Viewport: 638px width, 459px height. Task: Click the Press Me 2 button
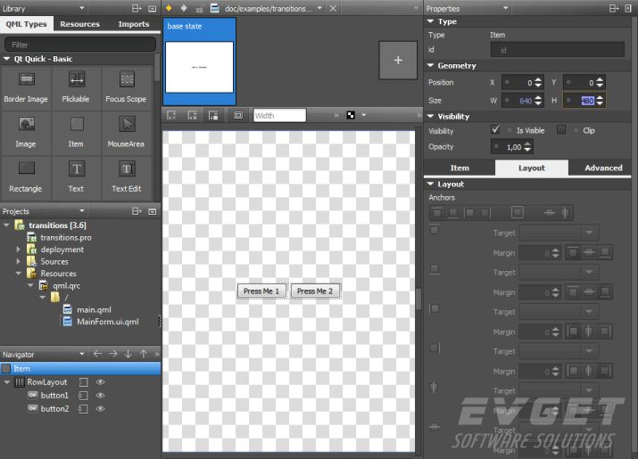click(315, 291)
